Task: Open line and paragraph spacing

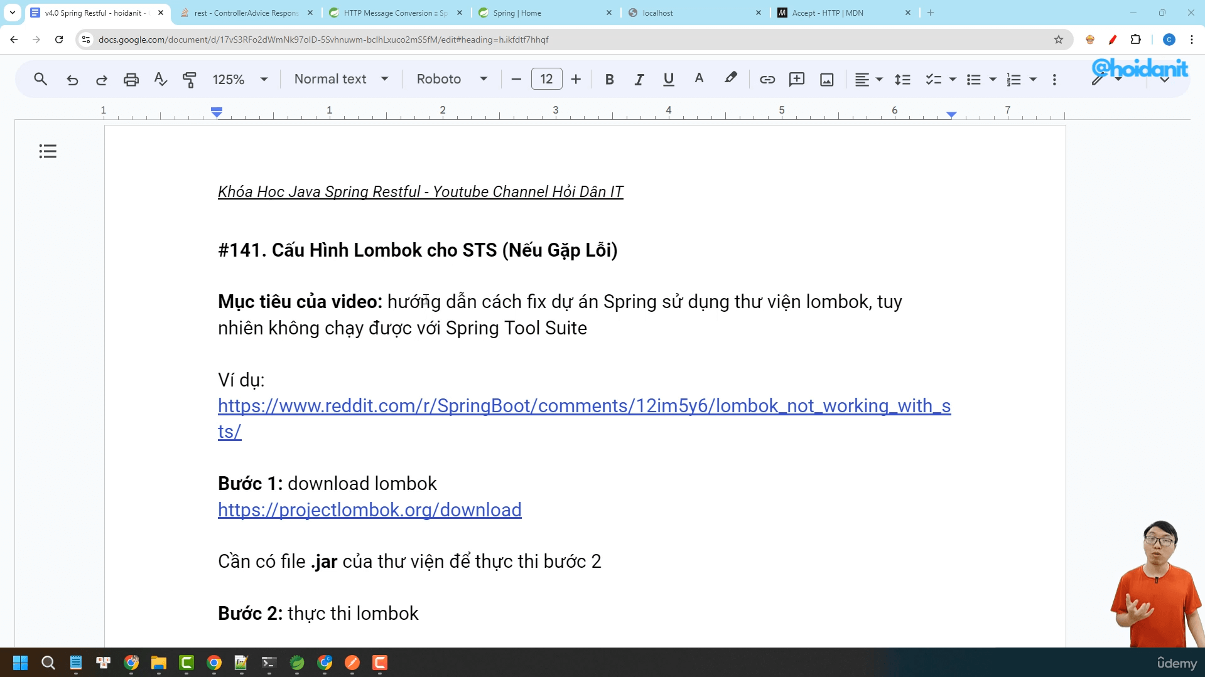Action: (x=902, y=80)
